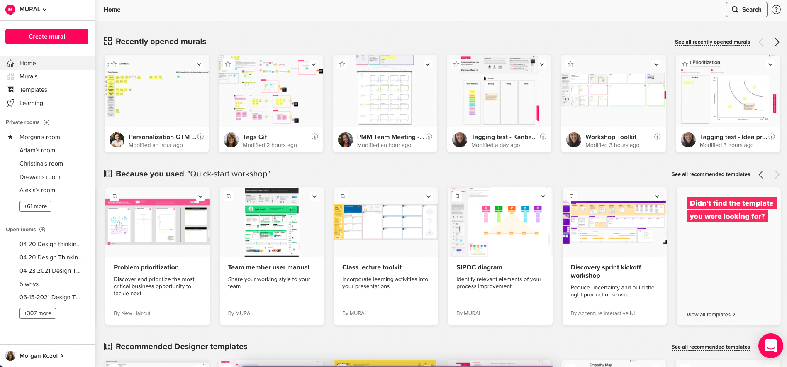Expand options for Tags Gif mural
The image size is (787, 367).
pos(314,64)
